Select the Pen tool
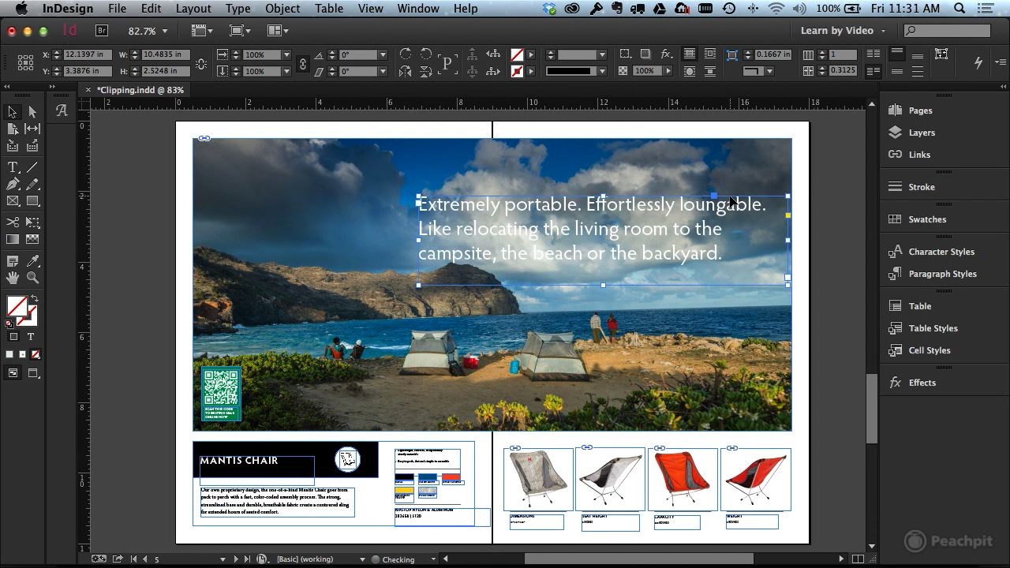 pos(13,184)
